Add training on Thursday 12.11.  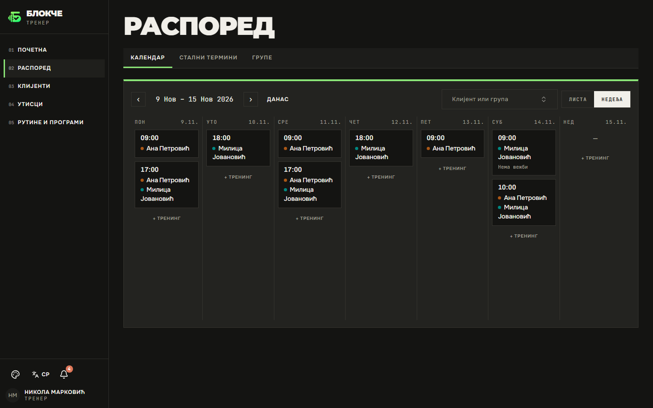click(x=381, y=177)
